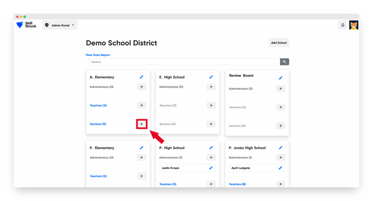Add section to Review Board
Viewport: 373px width, 201px height.
coord(281,126)
